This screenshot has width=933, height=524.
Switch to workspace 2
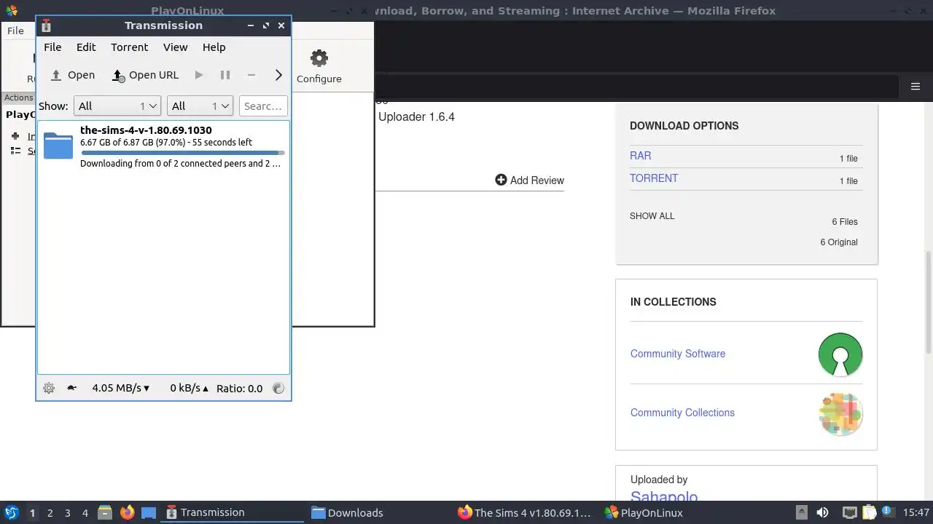tap(50, 513)
